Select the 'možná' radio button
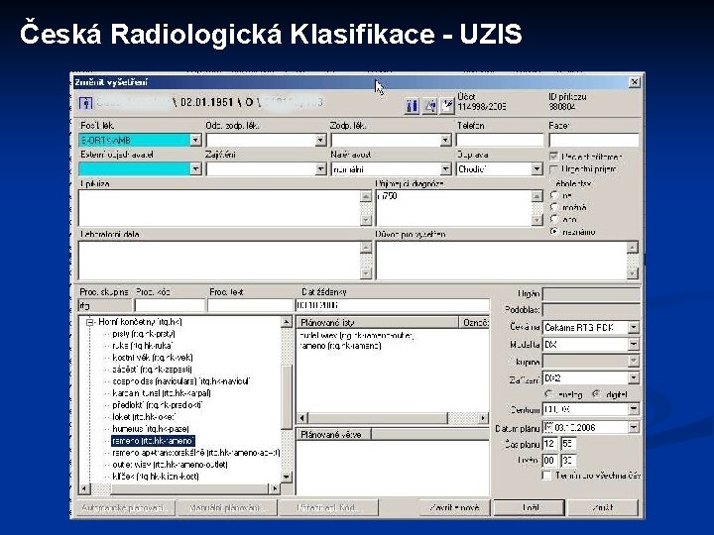 coord(554,207)
